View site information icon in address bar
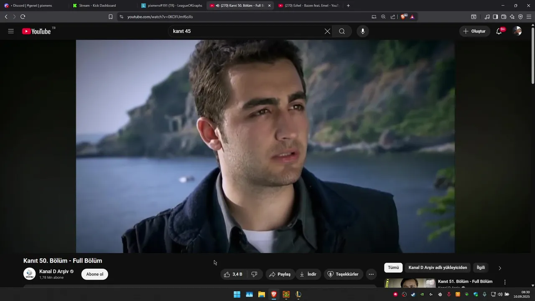535x301 pixels. [121, 17]
